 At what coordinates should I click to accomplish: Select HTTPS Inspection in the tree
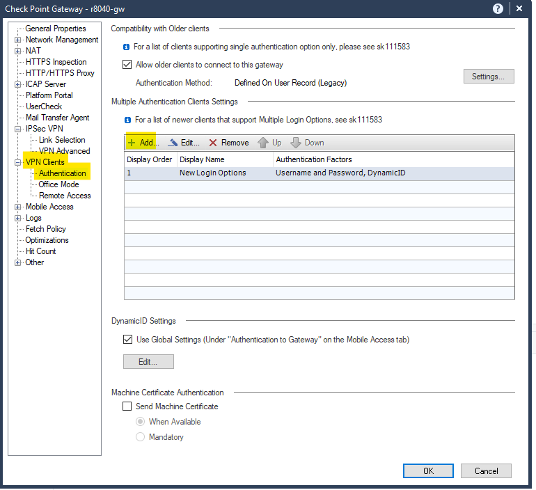click(56, 62)
